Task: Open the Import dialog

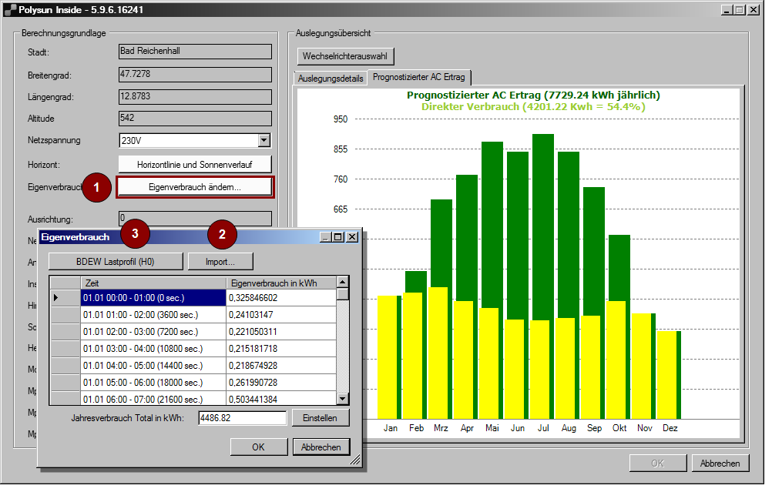Action: point(220,260)
